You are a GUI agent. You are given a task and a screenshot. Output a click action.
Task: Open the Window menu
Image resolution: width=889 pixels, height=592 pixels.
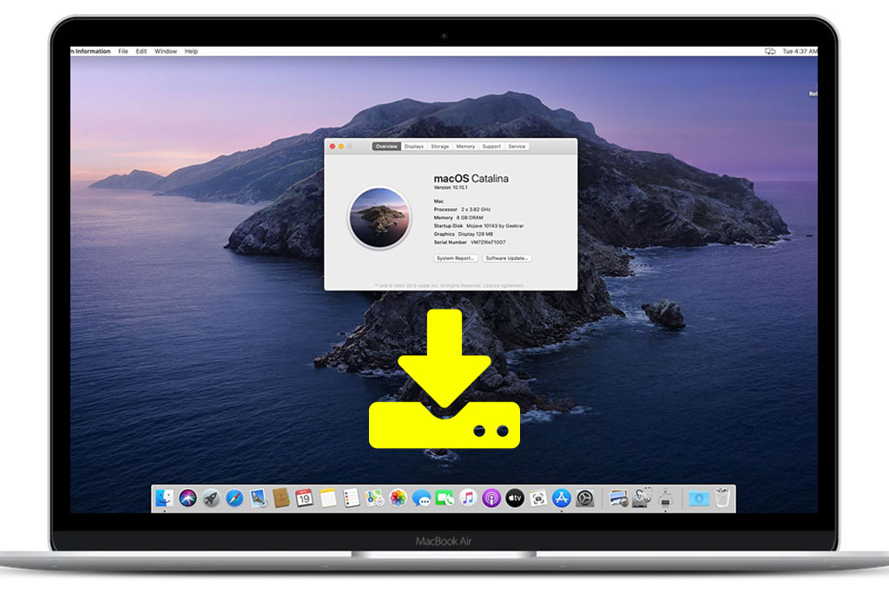coord(166,51)
